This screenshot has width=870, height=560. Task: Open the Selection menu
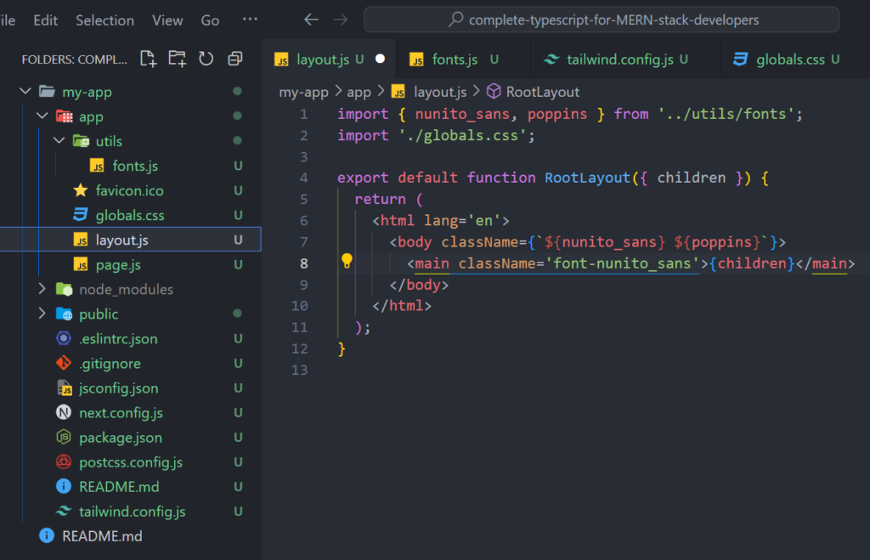tap(105, 20)
